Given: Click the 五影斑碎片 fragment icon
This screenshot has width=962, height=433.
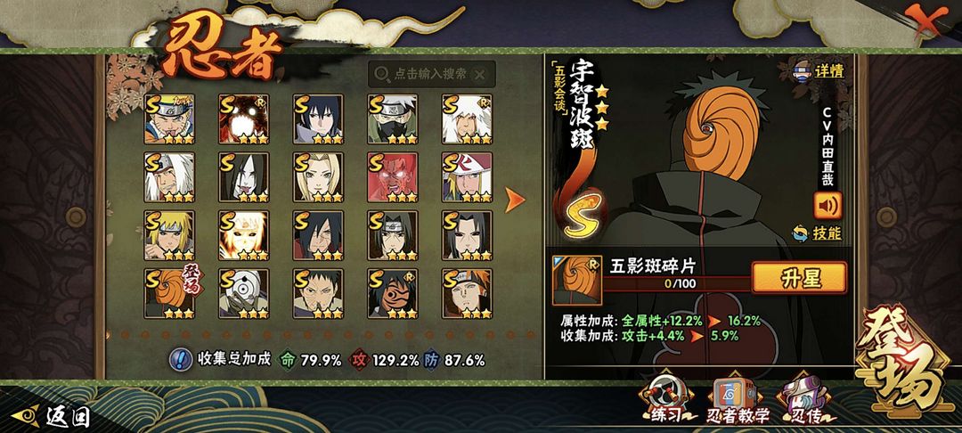Looking at the screenshot, I should click(576, 281).
